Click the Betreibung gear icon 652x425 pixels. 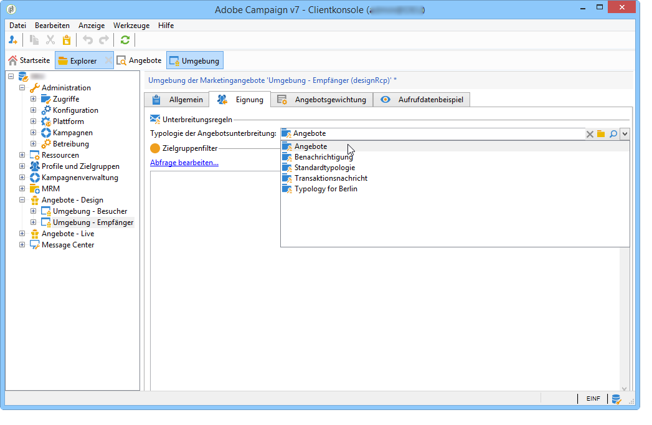coord(45,144)
